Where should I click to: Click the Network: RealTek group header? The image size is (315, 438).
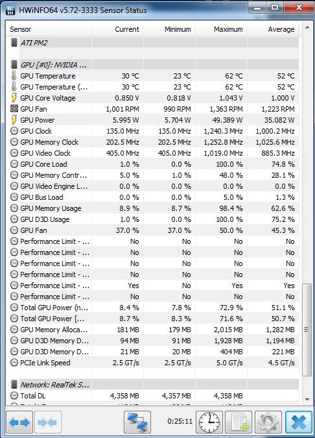(153, 385)
